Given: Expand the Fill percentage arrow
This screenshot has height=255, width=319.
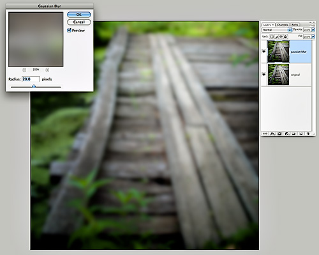Looking at the screenshot, I should [313, 36].
